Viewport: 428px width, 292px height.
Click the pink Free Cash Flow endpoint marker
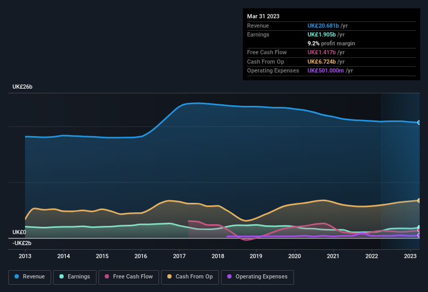[419, 230]
